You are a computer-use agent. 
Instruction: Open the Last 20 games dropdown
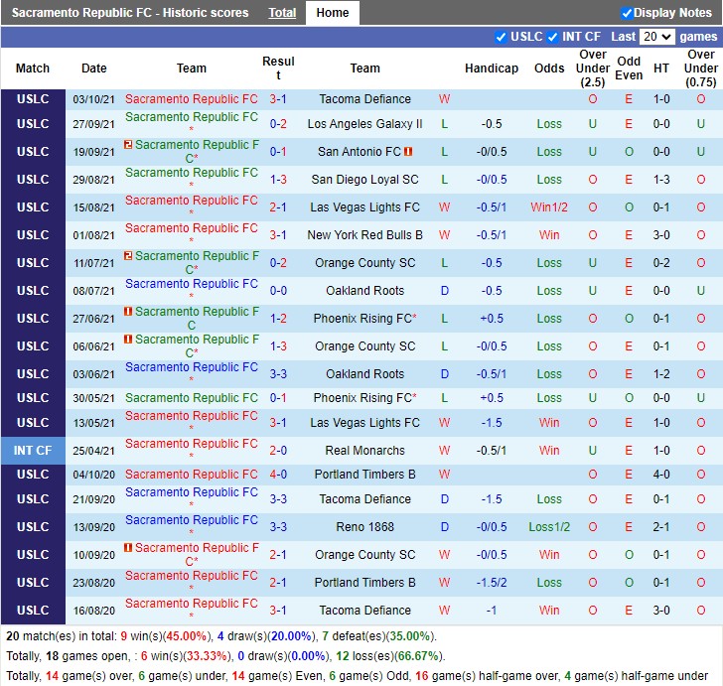pyautogui.click(x=656, y=37)
